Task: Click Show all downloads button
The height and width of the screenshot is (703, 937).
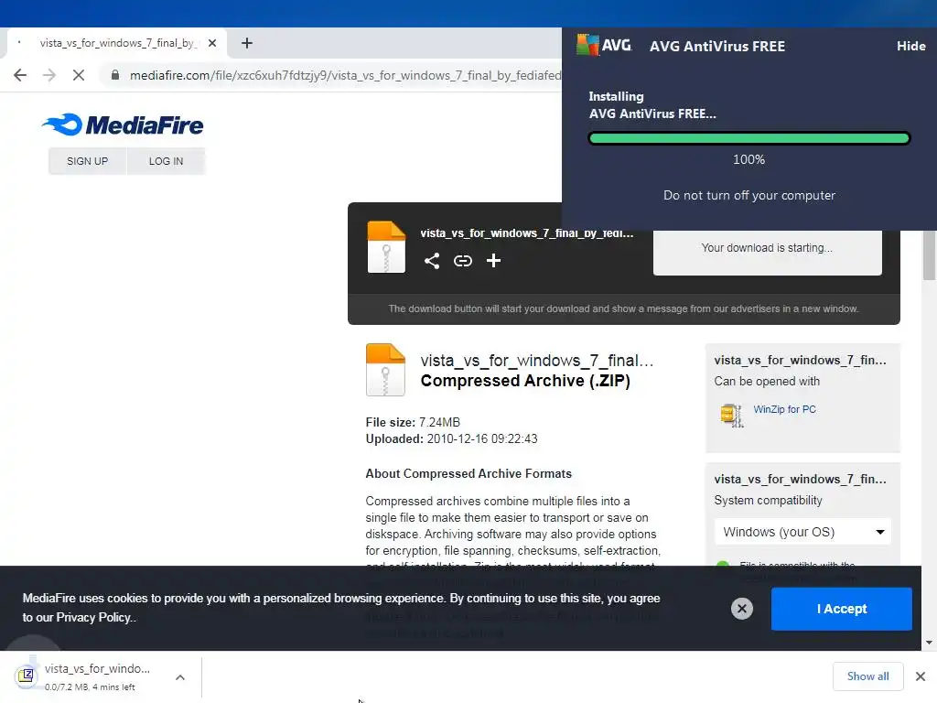Action: pyautogui.click(x=867, y=676)
